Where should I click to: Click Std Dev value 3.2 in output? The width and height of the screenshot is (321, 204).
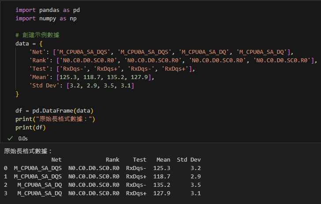[196, 168]
